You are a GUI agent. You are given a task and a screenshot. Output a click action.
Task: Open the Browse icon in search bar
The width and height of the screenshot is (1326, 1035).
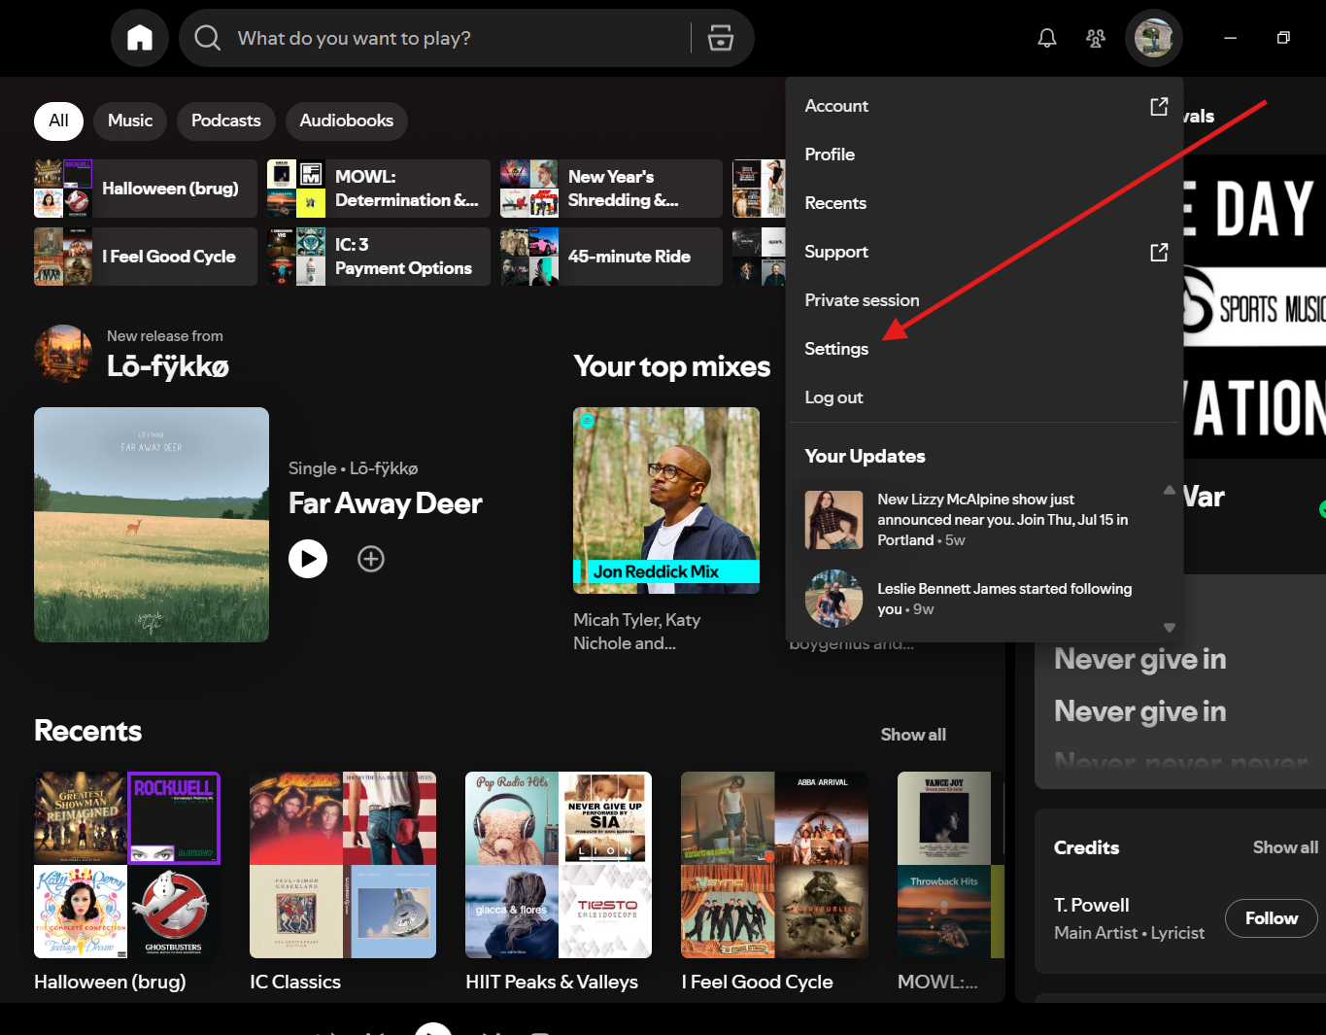[721, 38]
